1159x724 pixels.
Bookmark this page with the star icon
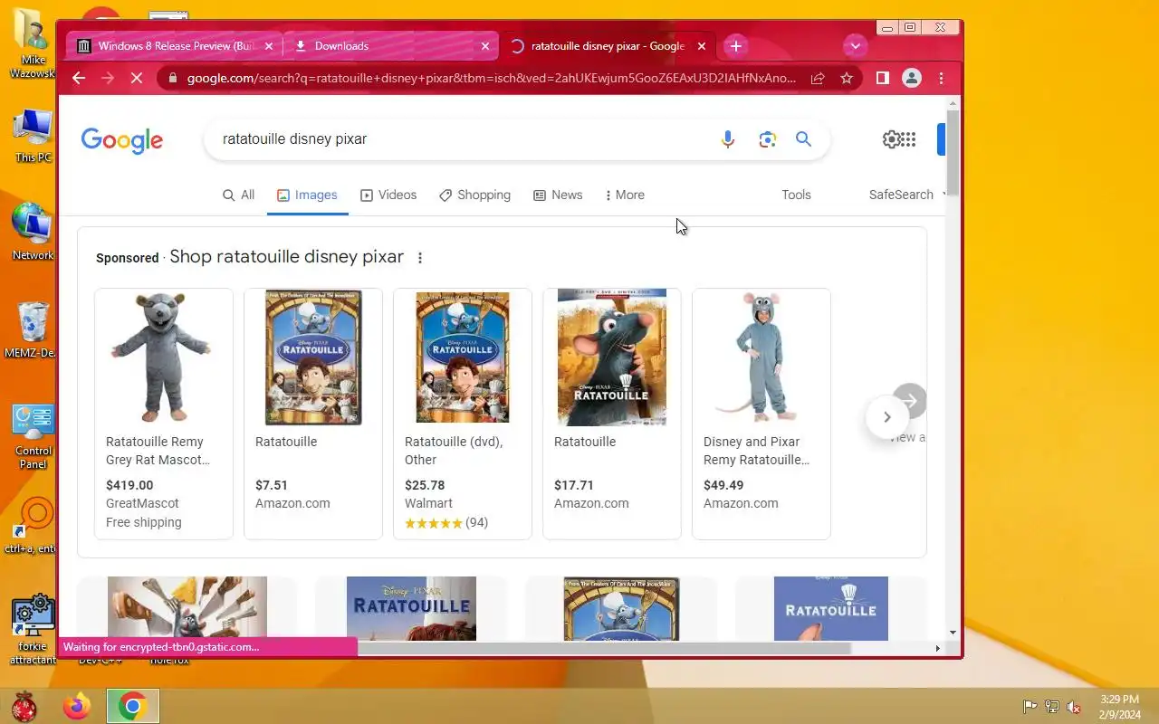coord(847,78)
